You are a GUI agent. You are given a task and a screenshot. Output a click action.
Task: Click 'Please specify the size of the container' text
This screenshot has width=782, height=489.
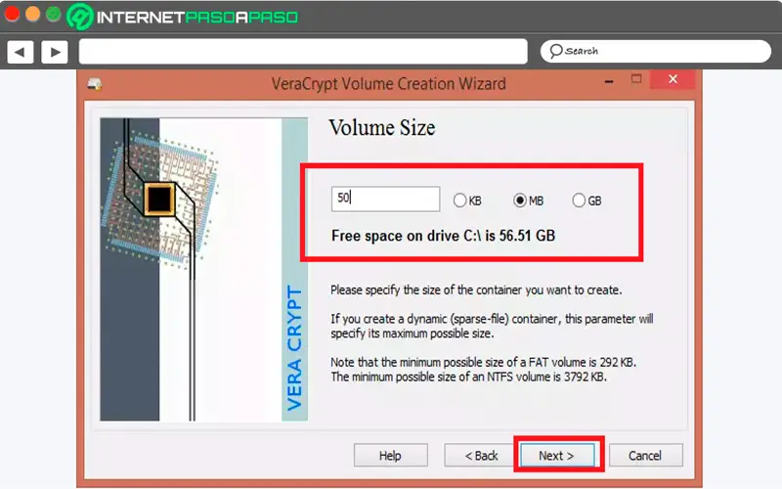[x=476, y=289]
